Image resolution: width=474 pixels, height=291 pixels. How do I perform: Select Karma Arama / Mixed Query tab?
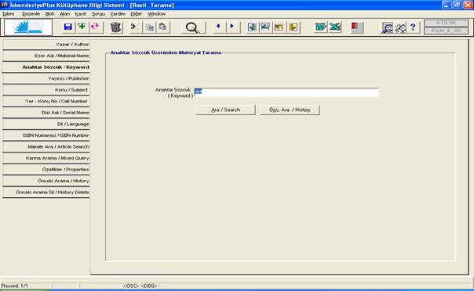point(46,158)
